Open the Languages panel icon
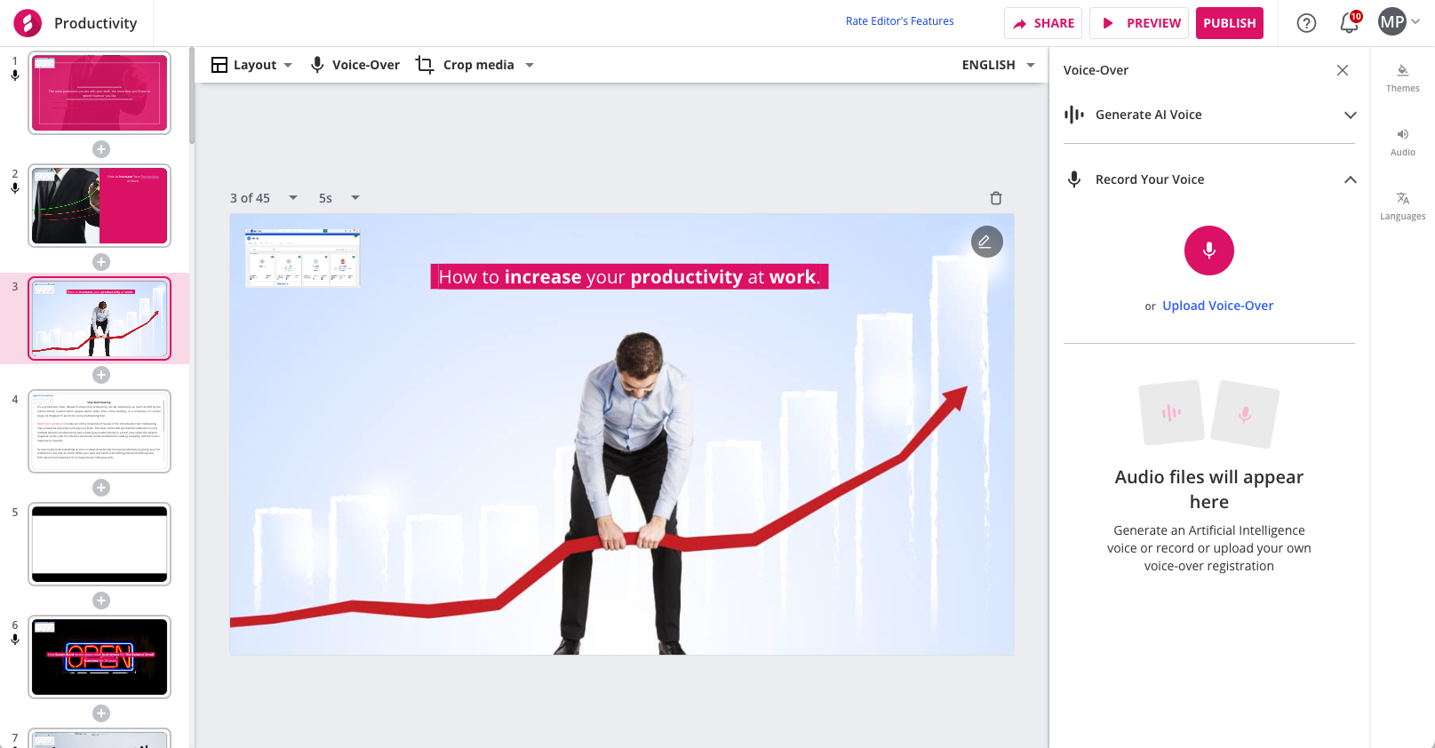The width and height of the screenshot is (1435, 748). pyautogui.click(x=1403, y=206)
